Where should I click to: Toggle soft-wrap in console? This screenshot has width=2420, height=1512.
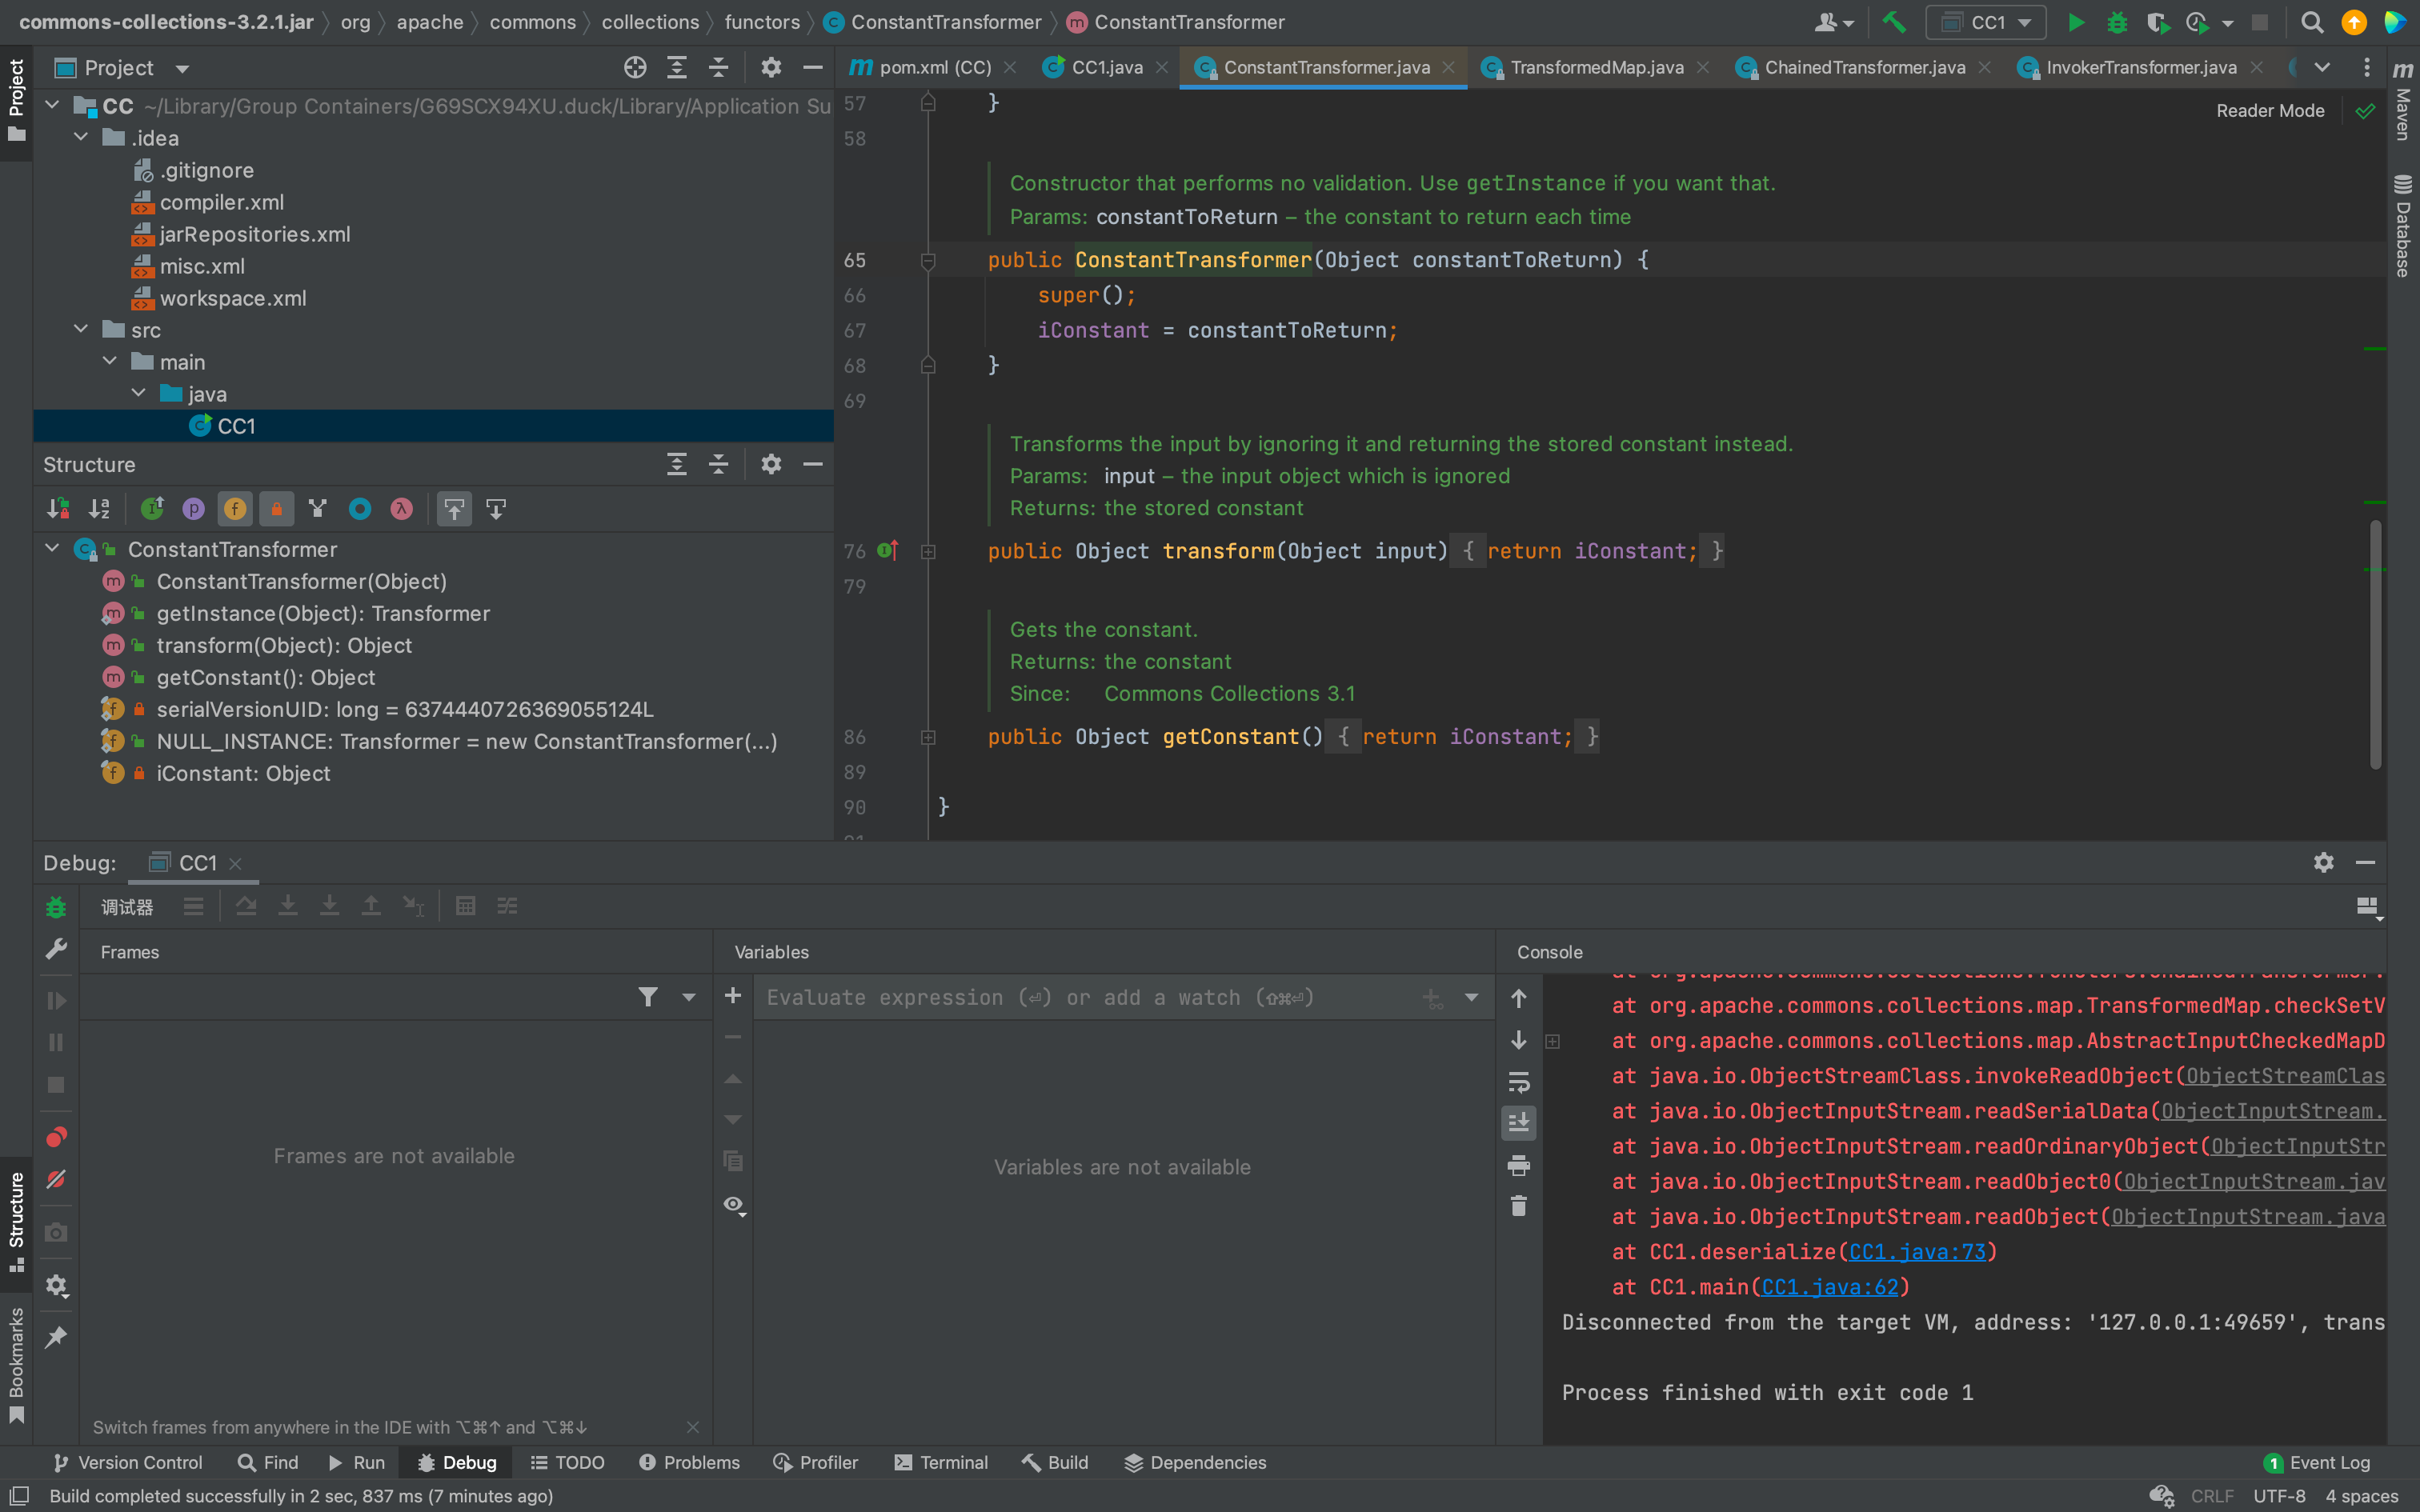(1518, 1082)
